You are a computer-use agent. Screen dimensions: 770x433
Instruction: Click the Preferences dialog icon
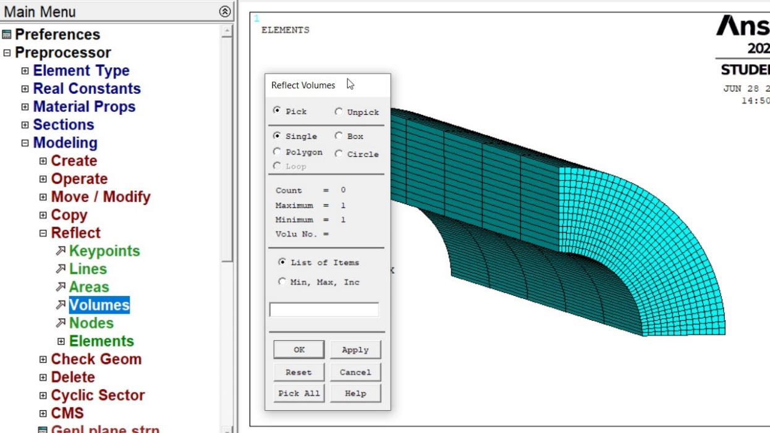tap(7, 35)
